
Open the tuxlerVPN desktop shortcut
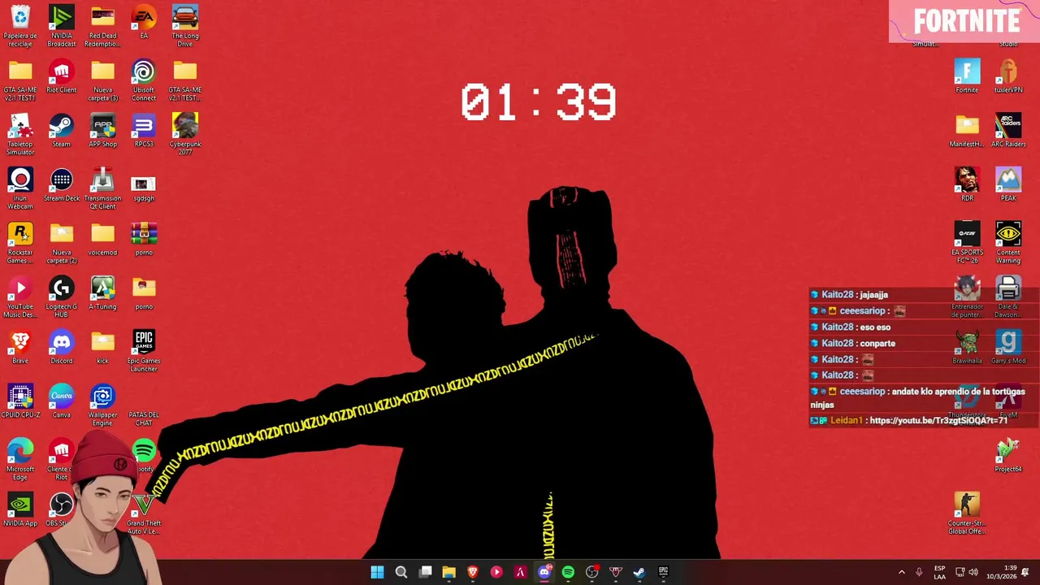(x=1008, y=76)
